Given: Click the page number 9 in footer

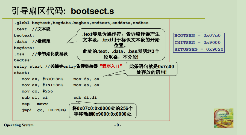Looking at the screenshot, I should coord(118,125).
